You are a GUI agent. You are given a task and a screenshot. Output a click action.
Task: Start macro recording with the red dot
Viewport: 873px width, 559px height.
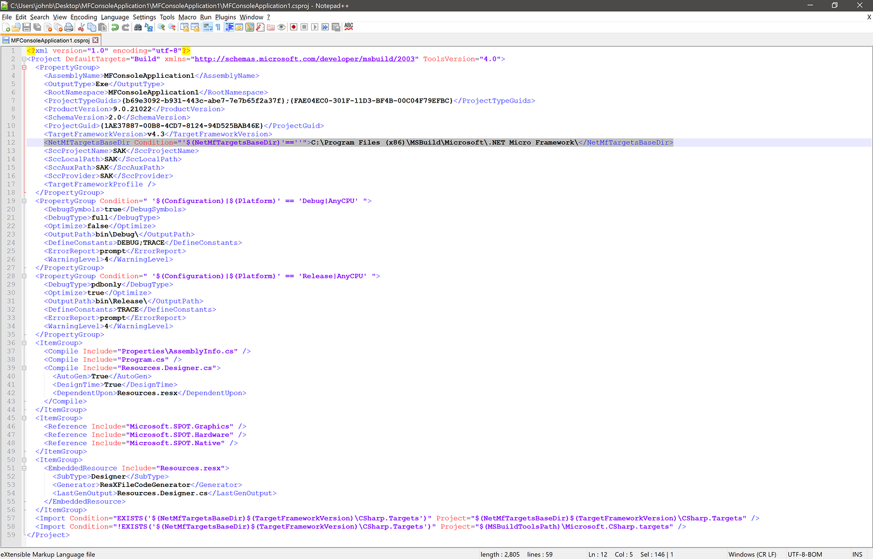(294, 27)
